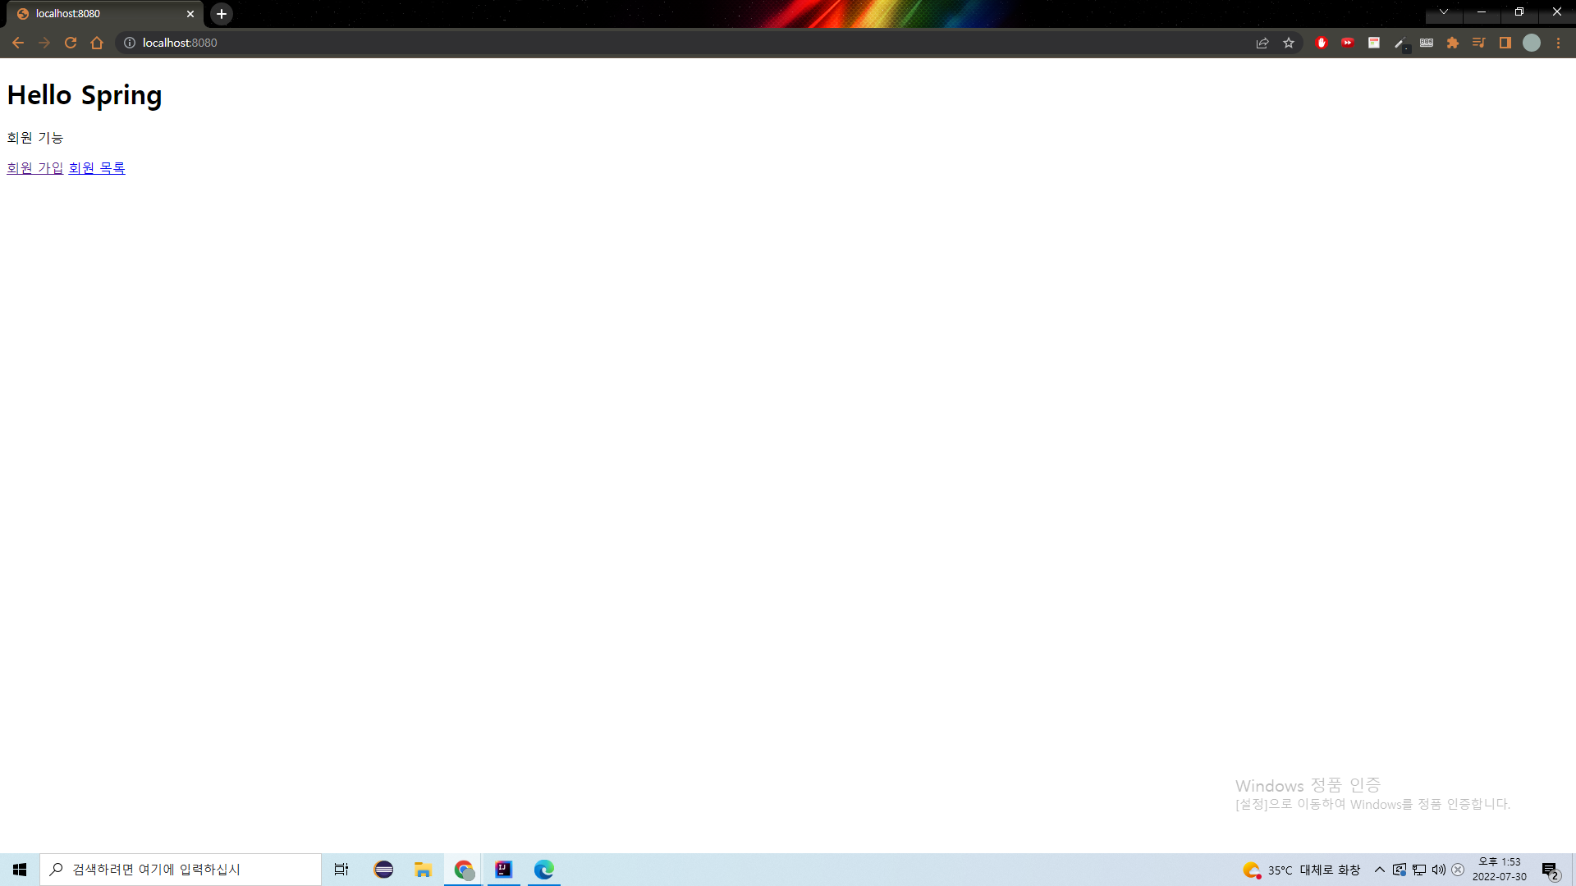Open a new browser tab
Image resolution: width=1576 pixels, height=886 pixels.
[x=222, y=14]
